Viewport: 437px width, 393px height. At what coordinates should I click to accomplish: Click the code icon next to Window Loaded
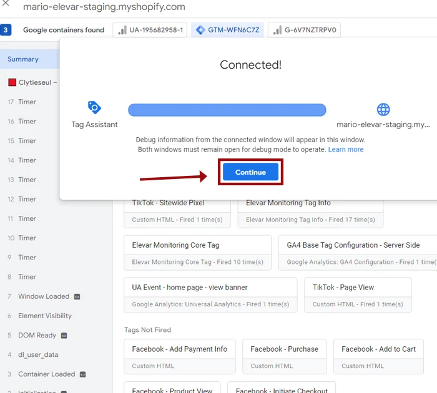click(77, 297)
